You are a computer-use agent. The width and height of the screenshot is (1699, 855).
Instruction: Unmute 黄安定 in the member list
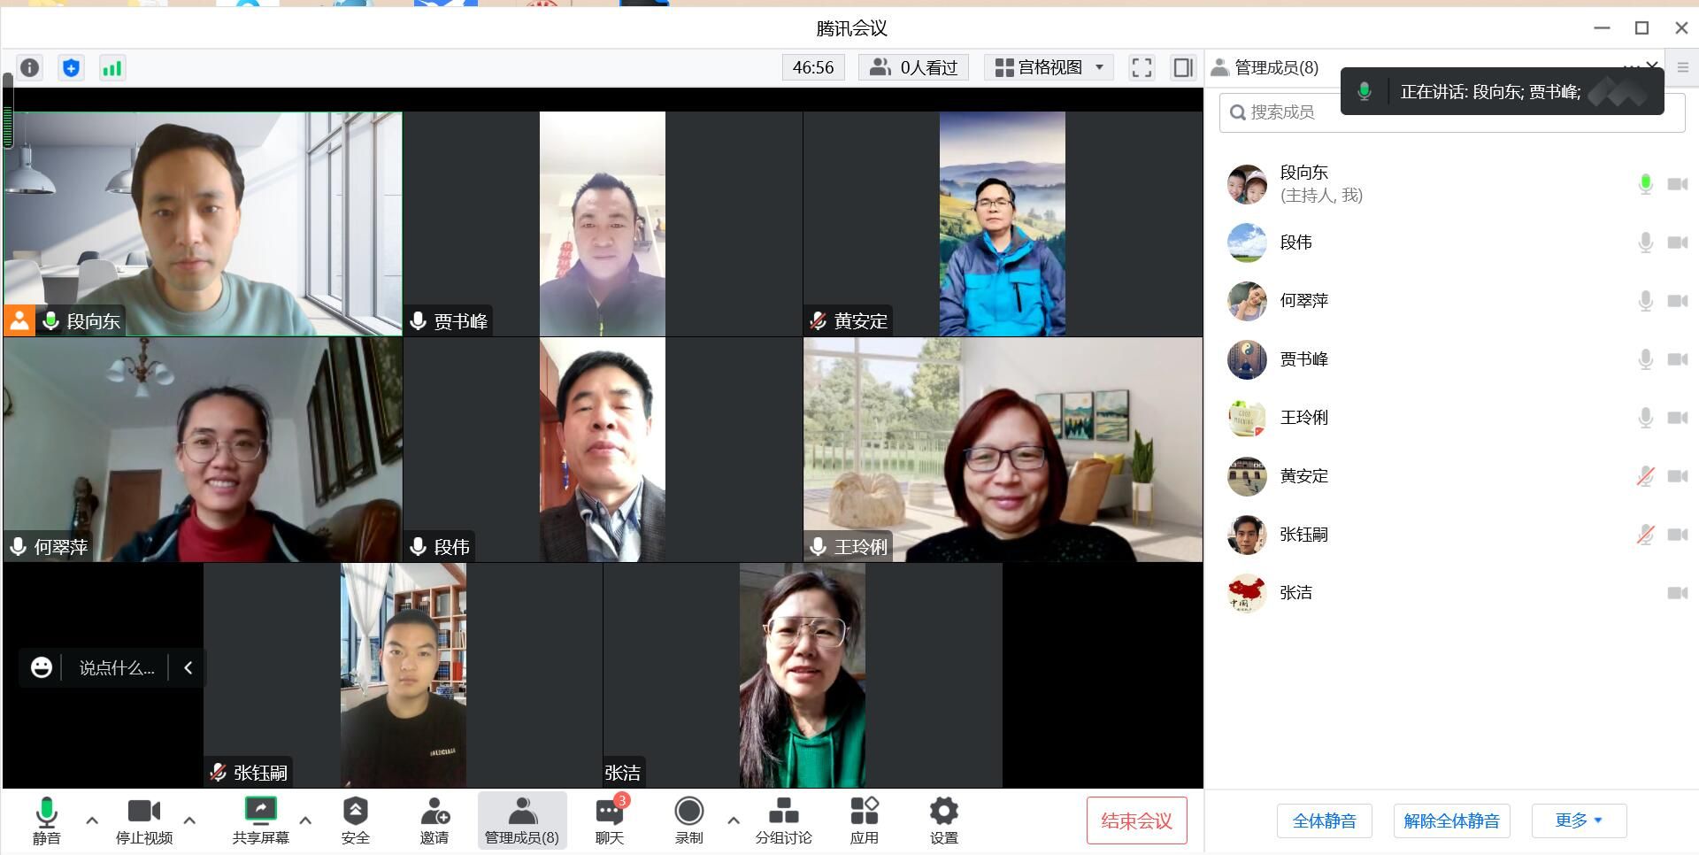[1645, 476]
